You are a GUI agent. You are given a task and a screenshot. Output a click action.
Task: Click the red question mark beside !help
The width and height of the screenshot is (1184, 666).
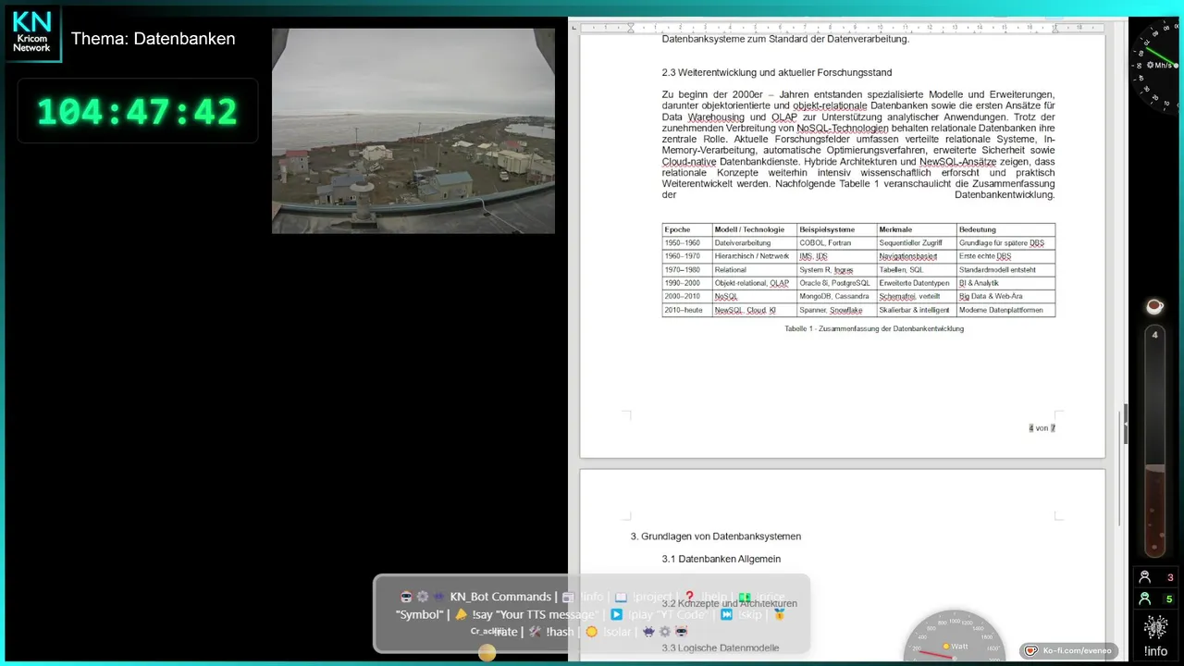point(689,596)
